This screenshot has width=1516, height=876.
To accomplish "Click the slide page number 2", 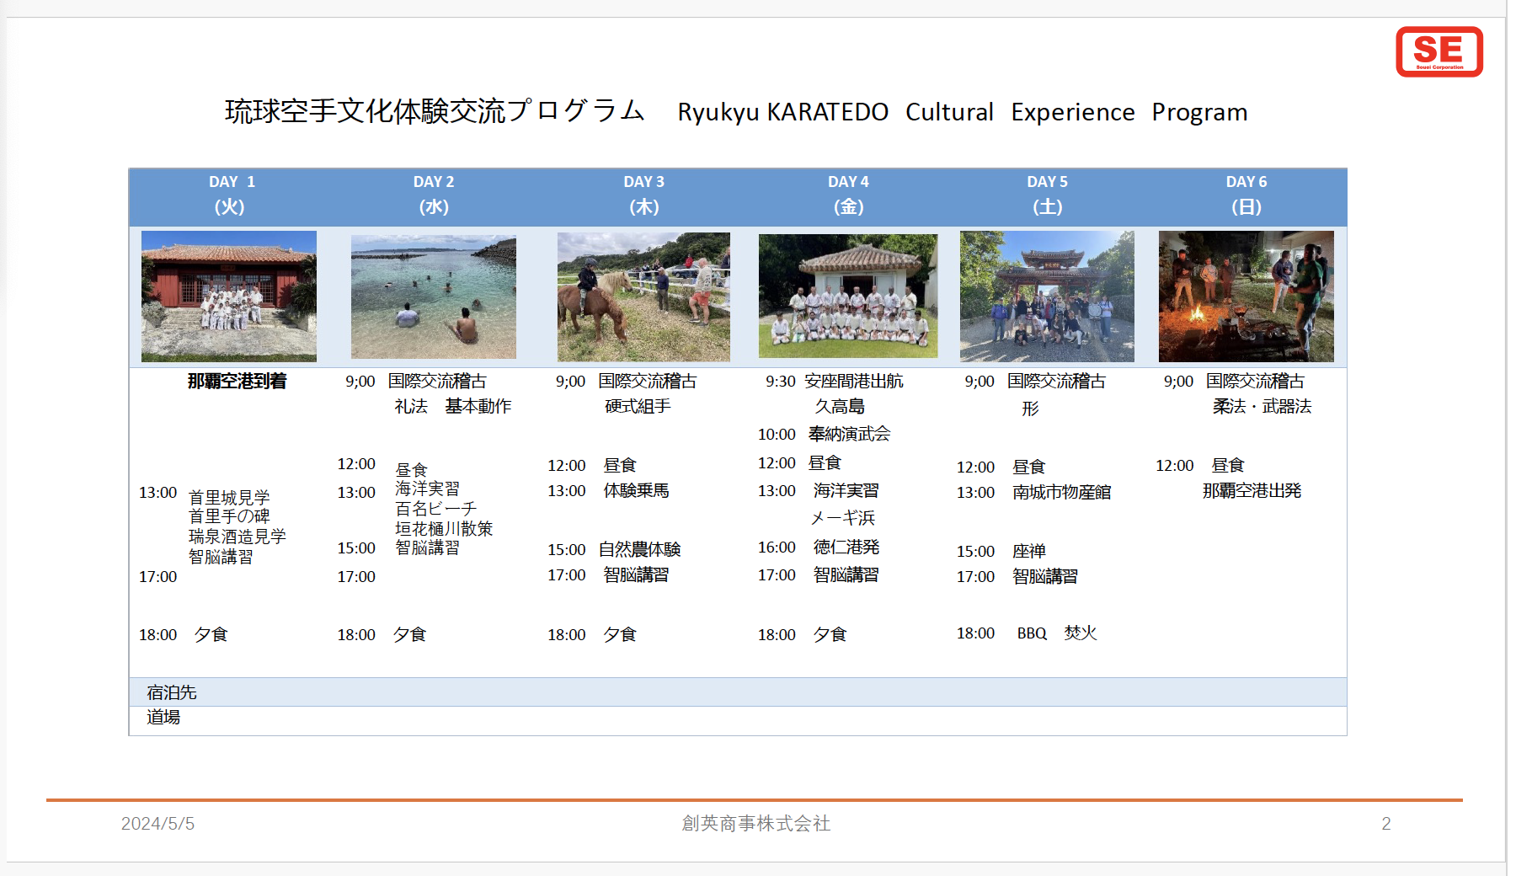I will pos(1385,824).
